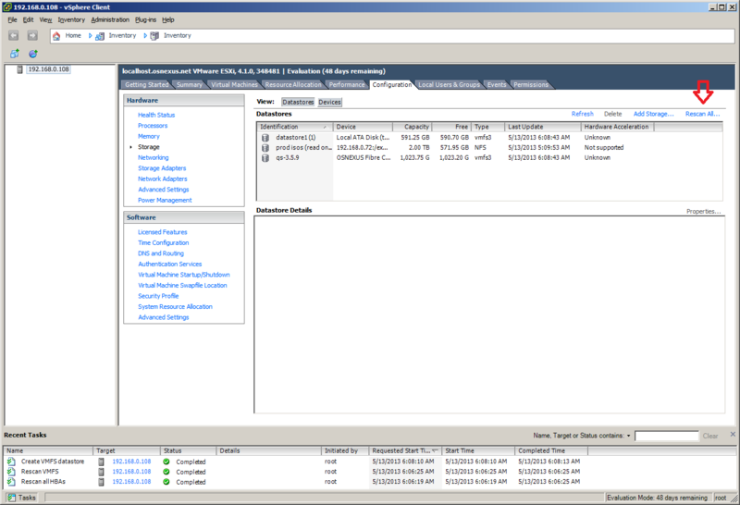The image size is (740, 505).
Task: Sort tasks by Requested Start Time column
Action: point(405,450)
